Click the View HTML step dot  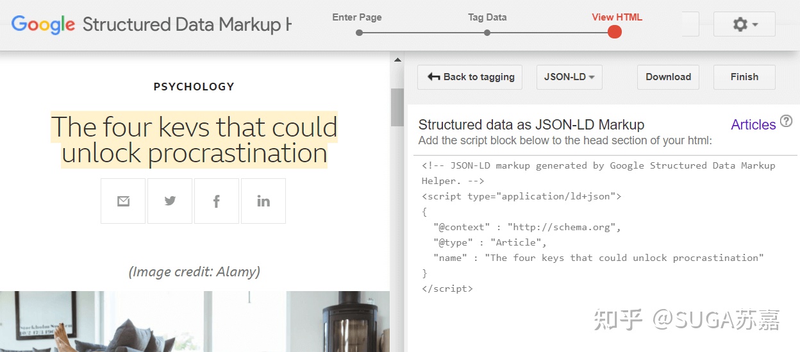614,31
